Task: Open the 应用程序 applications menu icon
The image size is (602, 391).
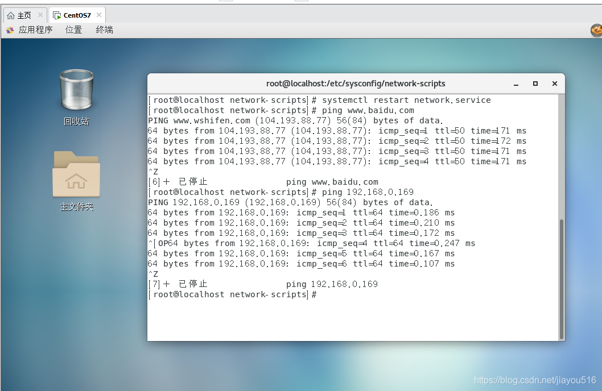Action: tap(10, 30)
